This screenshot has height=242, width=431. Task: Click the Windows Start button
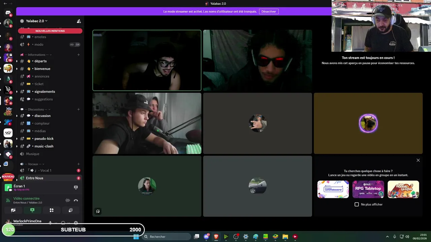[136, 237]
